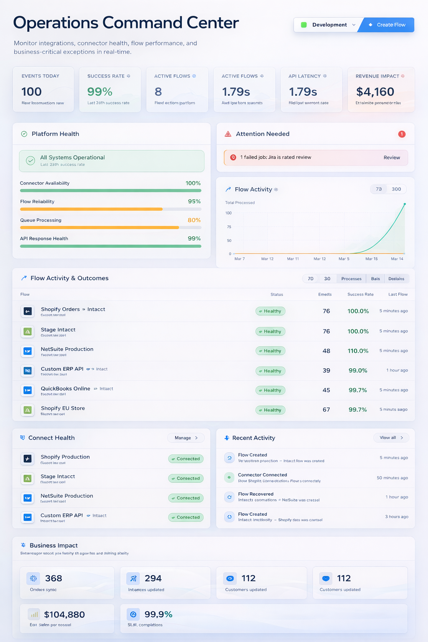This screenshot has height=642, width=428.
Task: Select the 30 period toggle
Action: point(327,278)
